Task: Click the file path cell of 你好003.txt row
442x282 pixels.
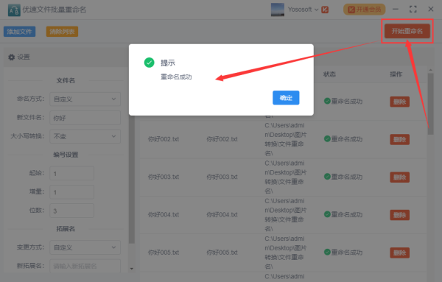Action: [x=285, y=177]
